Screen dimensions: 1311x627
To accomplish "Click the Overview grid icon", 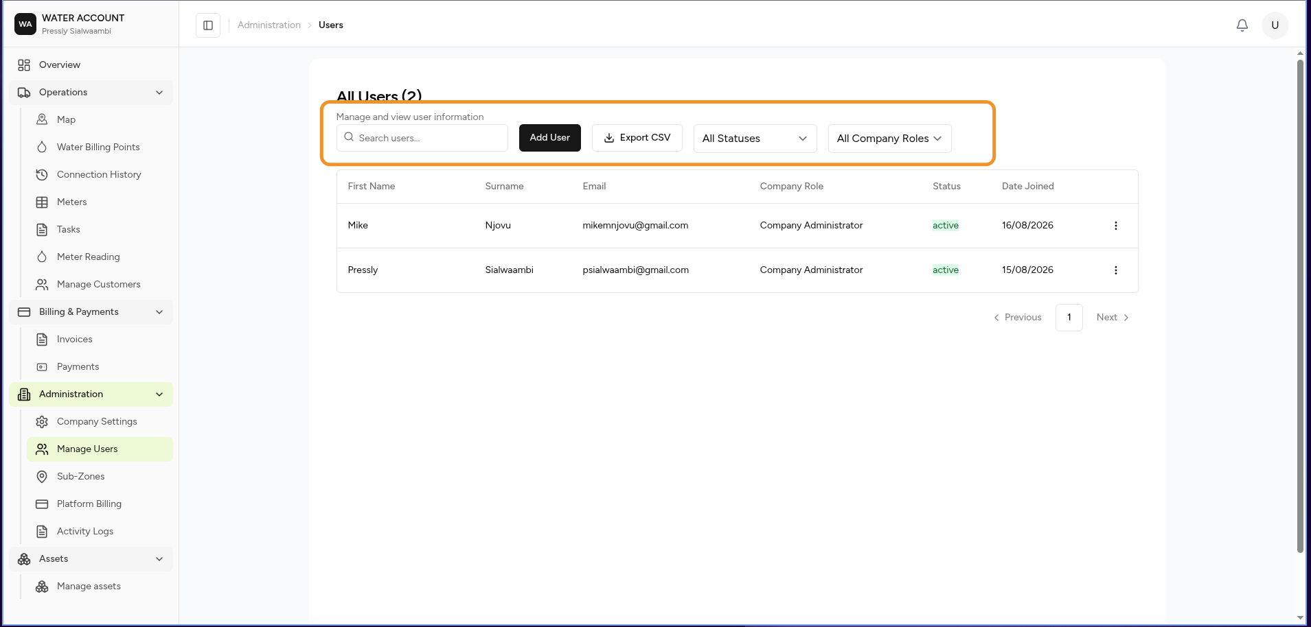I will pyautogui.click(x=24, y=65).
